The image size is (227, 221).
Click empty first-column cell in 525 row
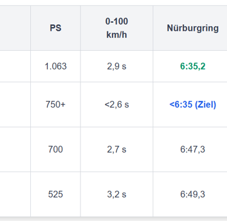click(x=15, y=194)
